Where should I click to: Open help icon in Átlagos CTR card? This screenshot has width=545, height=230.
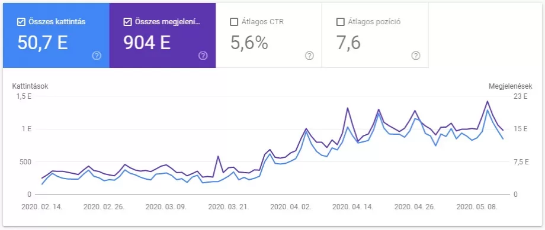coord(309,56)
